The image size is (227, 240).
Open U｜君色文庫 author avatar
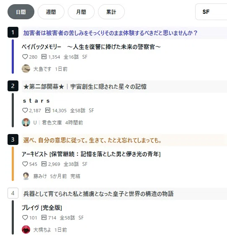26,122
